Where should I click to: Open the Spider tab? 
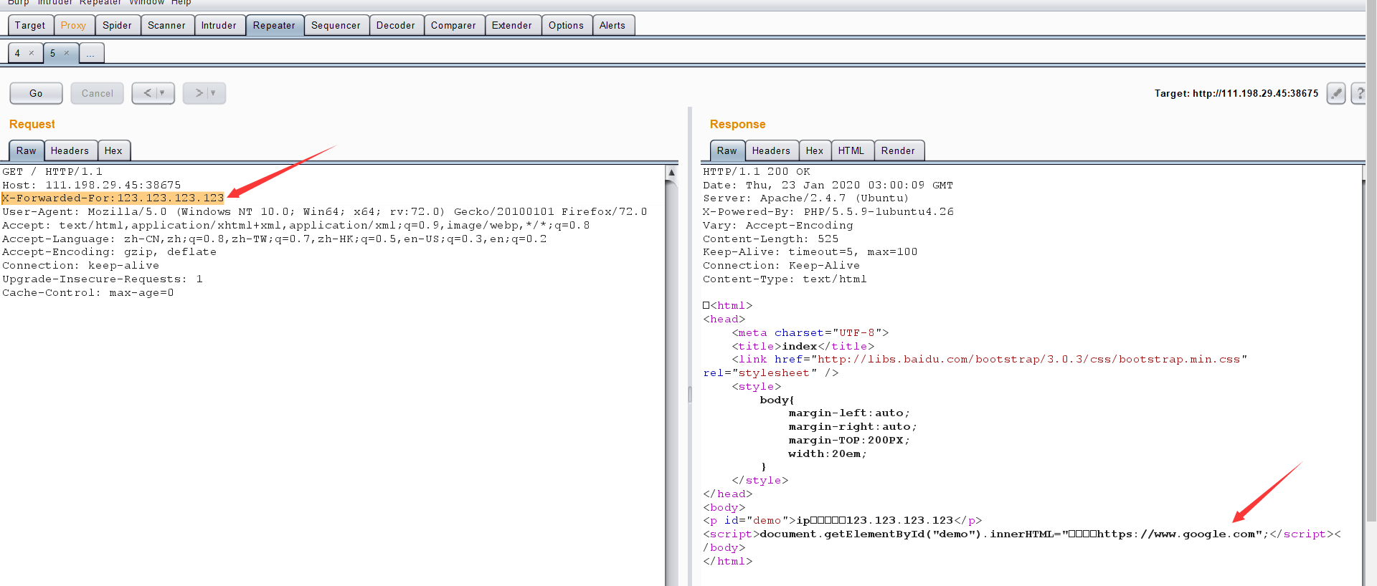coord(117,25)
